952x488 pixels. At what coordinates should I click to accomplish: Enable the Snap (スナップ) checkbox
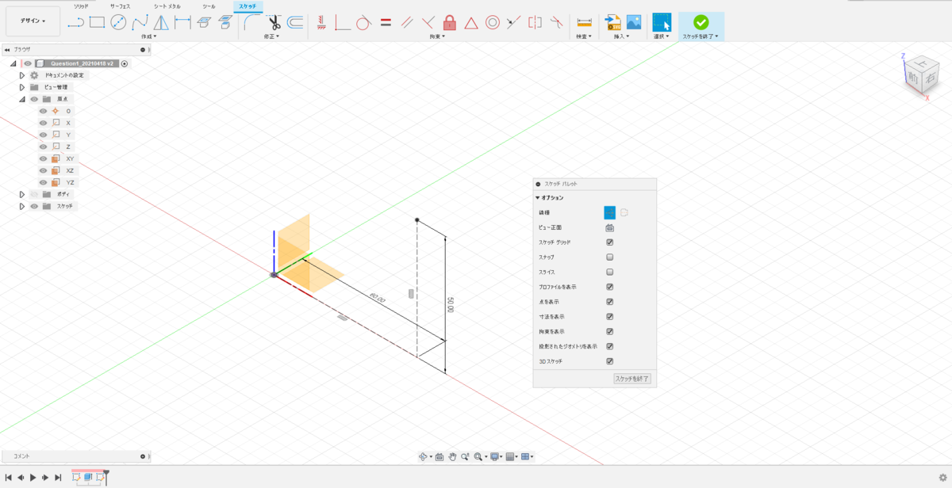(610, 257)
